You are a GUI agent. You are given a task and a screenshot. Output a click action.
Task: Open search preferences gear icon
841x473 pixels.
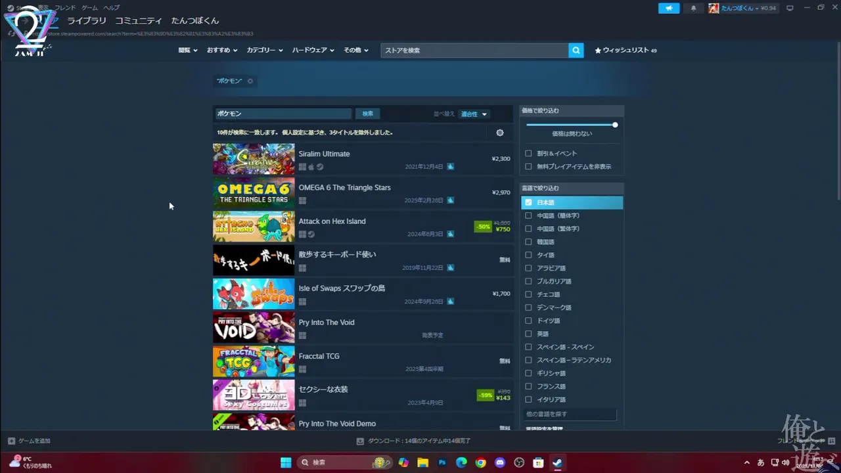[500, 132]
